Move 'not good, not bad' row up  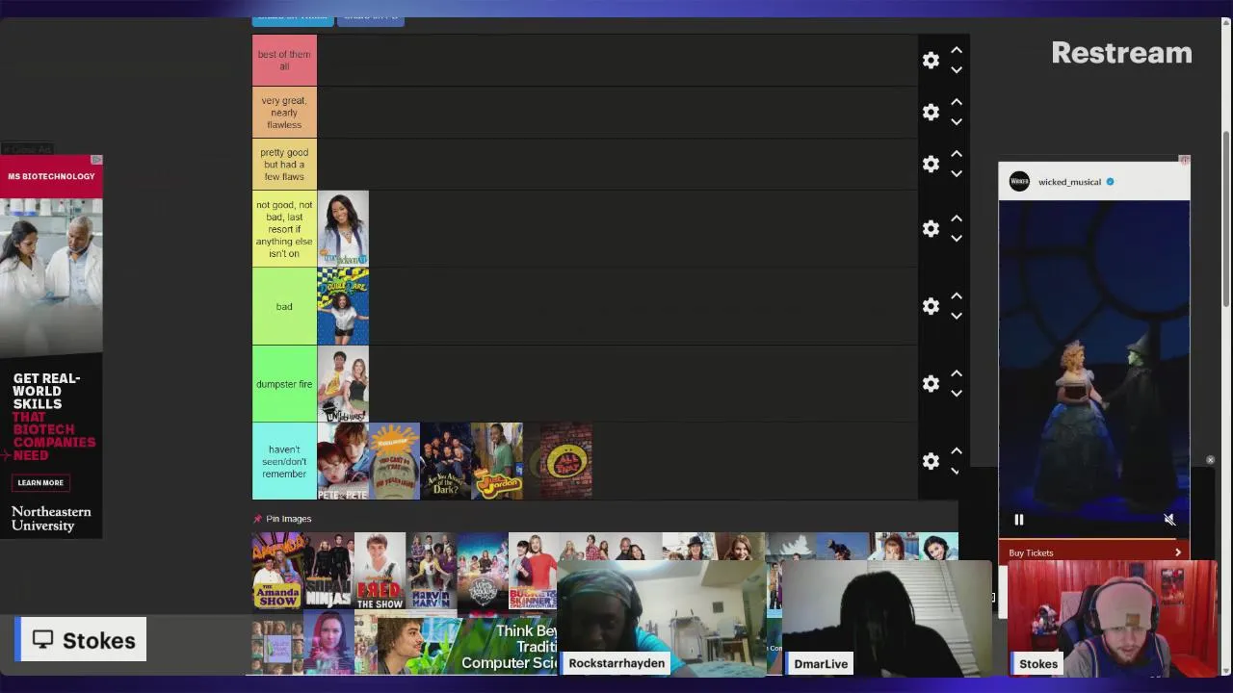click(x=957, y=218)
